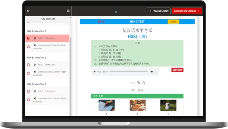Seek on the audio progress bar
This screenshot has height=129, width=228.
(x=129, y=72)
